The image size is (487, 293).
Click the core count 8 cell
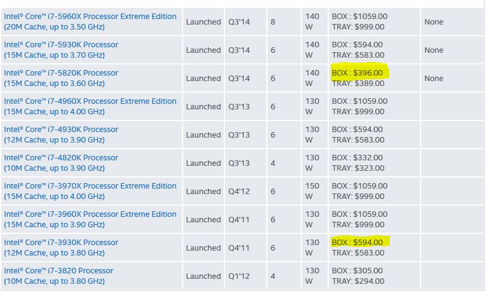click(x=273, y=22)
